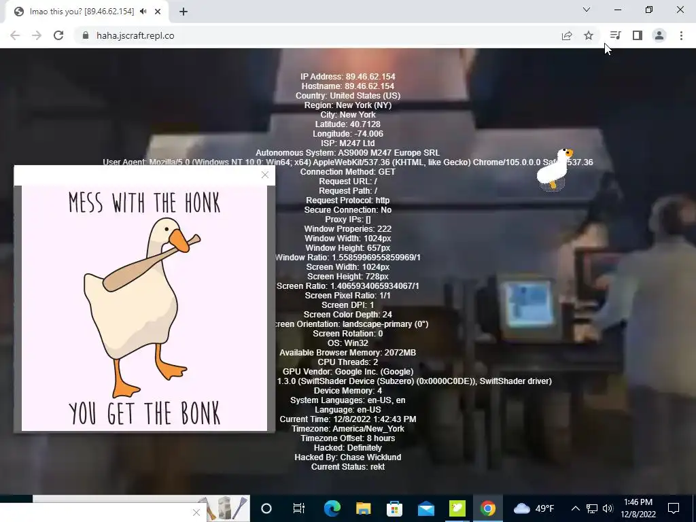Open Microsoft Store from the taskbar
This screenshot has width=696, height=522.
point(394,508)
